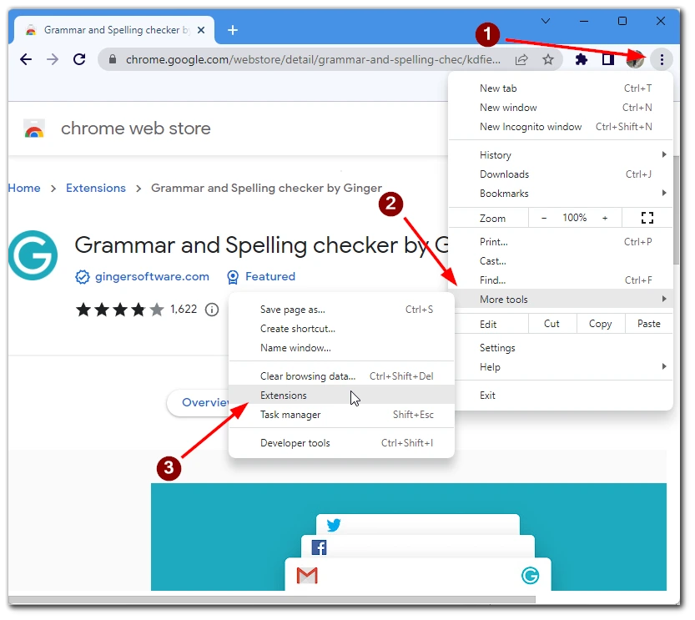This screenshot has height=620, width=695.
Task: Click the chrome web store title
Action: pos(136,129)
